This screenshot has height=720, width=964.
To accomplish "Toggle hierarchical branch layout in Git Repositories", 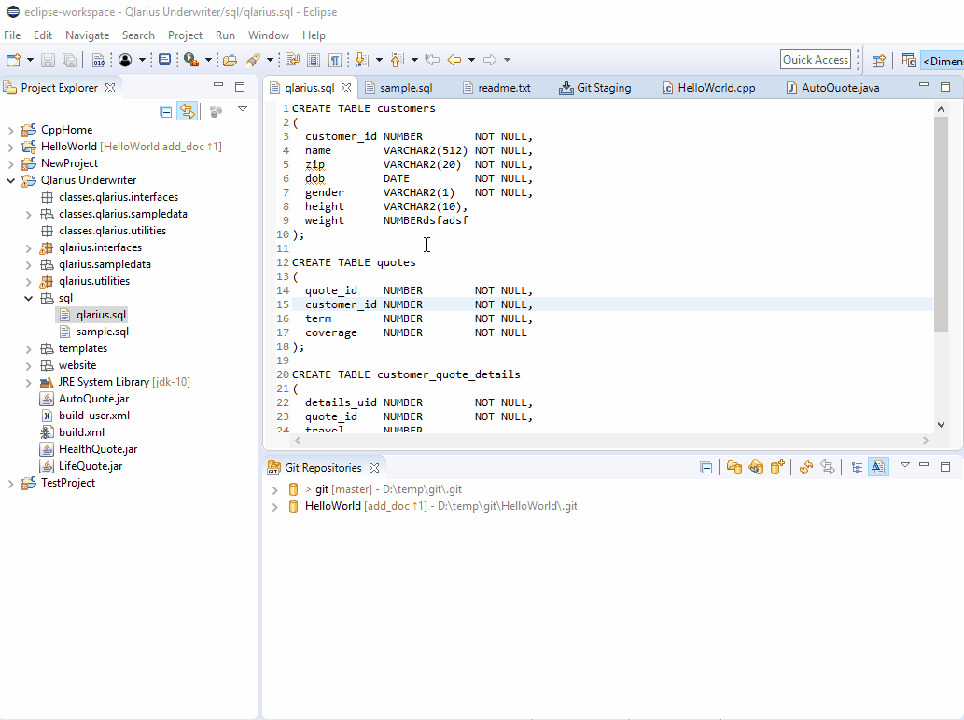I will point(856,467).
